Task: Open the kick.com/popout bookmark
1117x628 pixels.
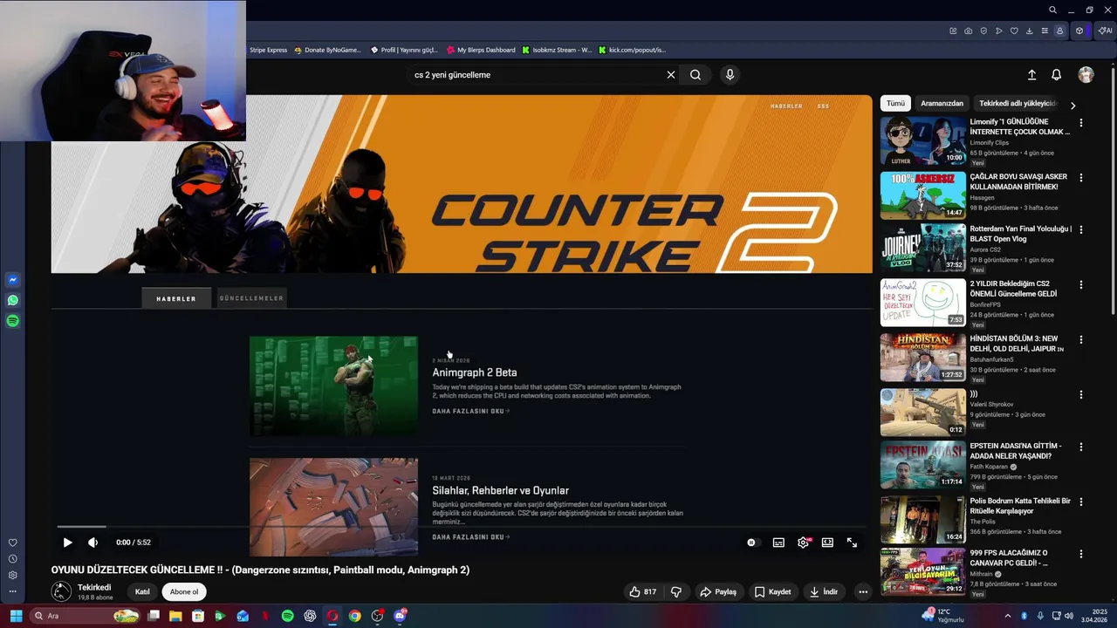Action: click(632, 50)
